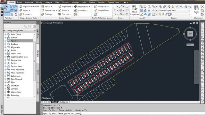This screenshot has width=205, height=115.
Task: Select the Arc draw tool
Action: [120, 6]
